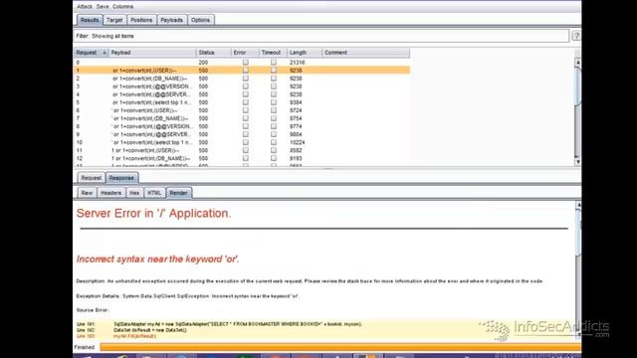Screen dimensions: 637x358
Task: Toggle Timeout checkbox for request 0
Action: (274, 62)
